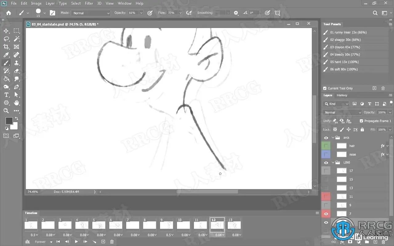Open the Opacity slider dropdown arrow
This screenshot has width=394, height=246.
[141, 13]
